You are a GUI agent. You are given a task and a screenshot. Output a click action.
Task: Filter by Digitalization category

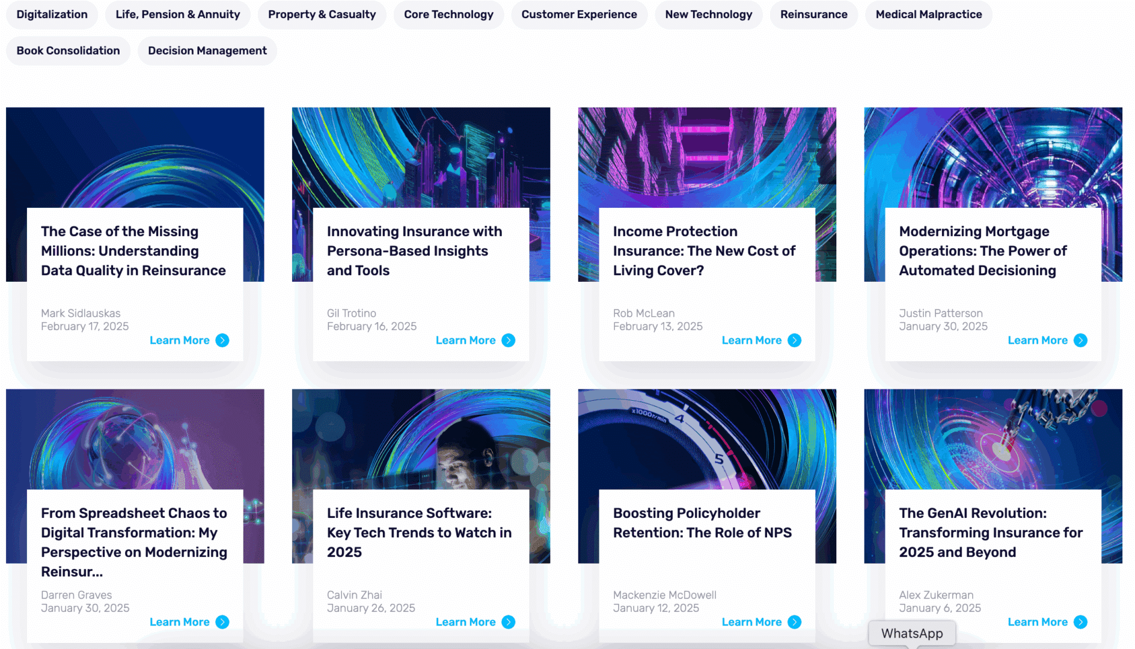[x=52, y=14]
